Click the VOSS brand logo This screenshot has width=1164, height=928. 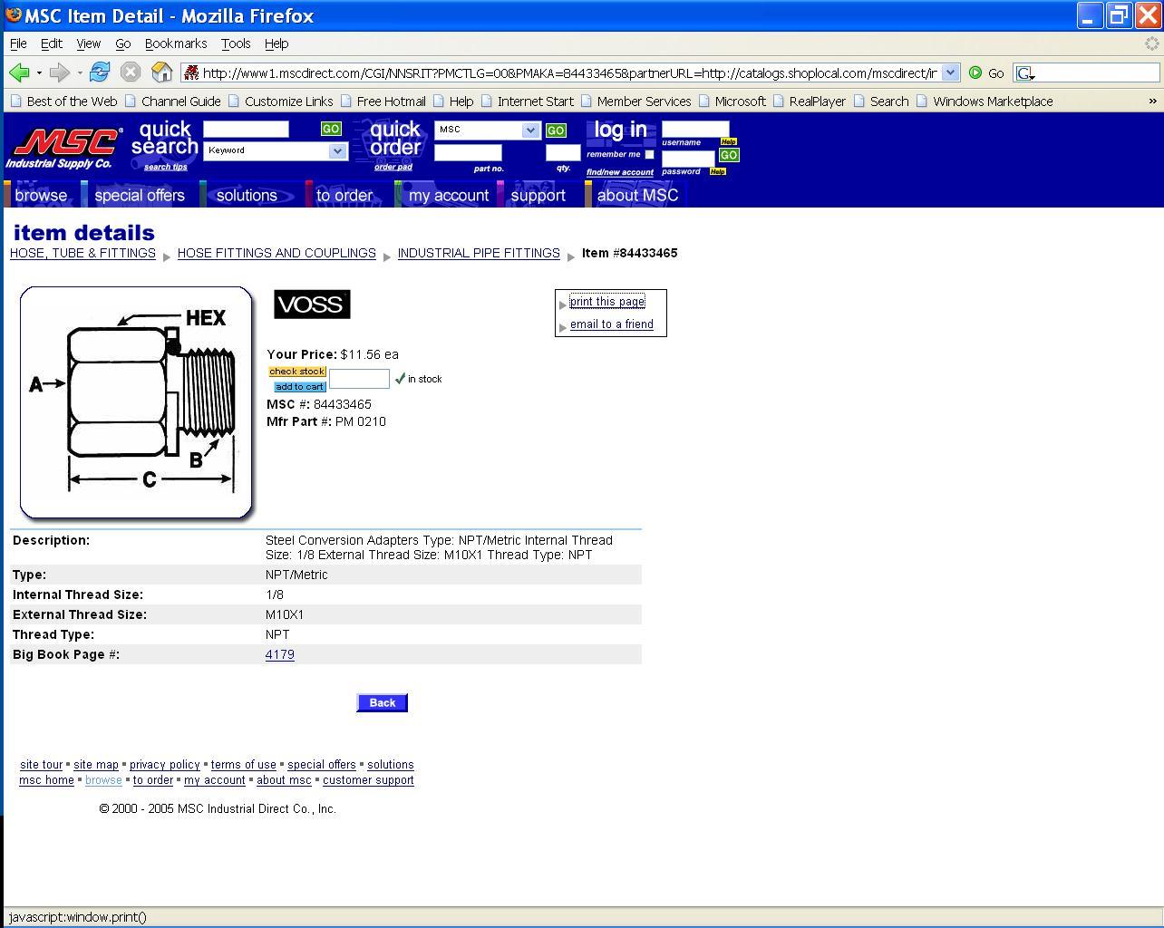click(x=312, y=304)
